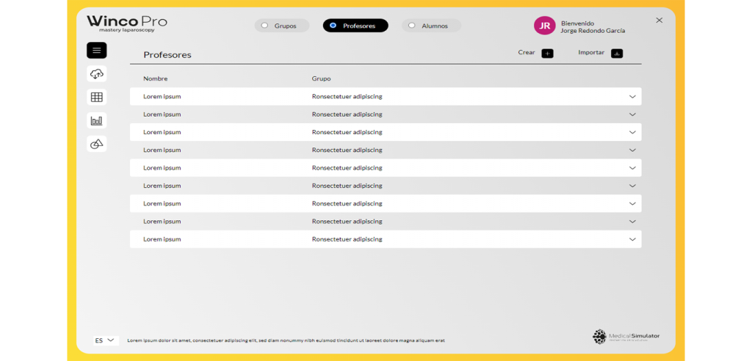Click the Nombre column header

click(156, 79)
